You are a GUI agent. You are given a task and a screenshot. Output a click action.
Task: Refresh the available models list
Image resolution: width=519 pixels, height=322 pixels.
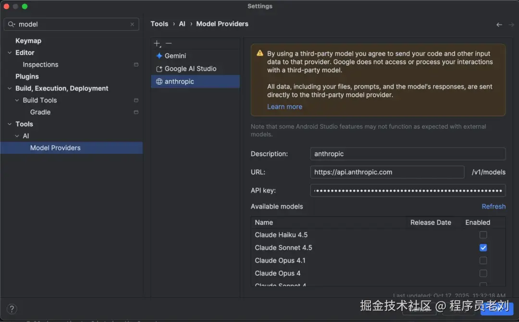point(494,207)
